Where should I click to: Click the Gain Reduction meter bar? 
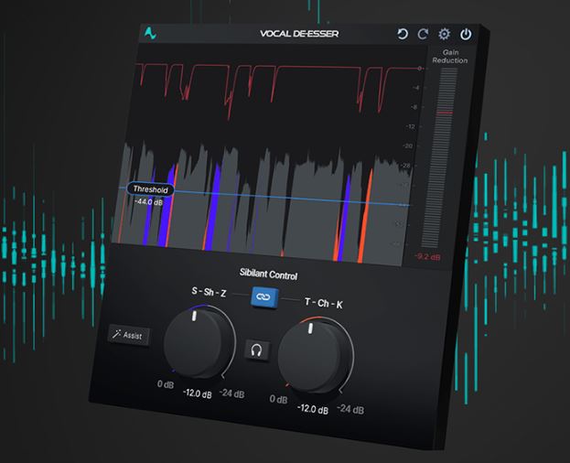click(x=445, y=156)
